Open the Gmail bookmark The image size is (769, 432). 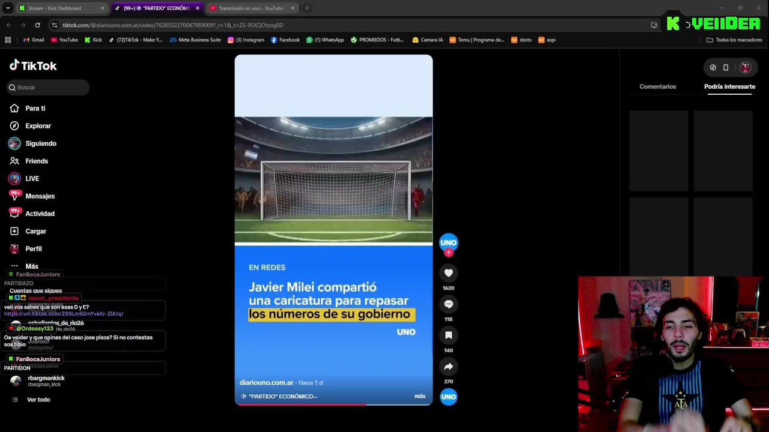(x=33, y=40)
